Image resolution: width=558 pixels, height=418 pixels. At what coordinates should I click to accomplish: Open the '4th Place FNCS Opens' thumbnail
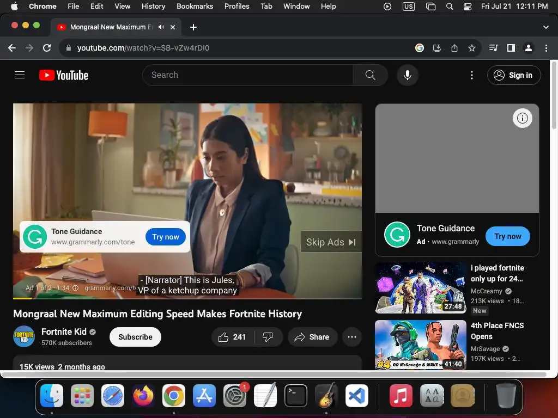(421, 345)
